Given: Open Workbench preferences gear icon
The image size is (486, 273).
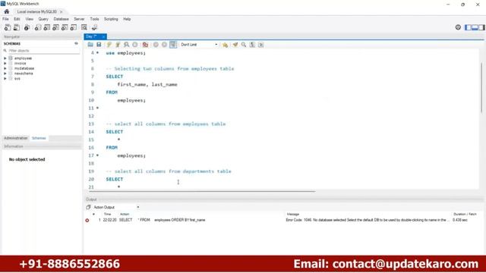Looking at the screenshot, I should (x=458, y=27).
